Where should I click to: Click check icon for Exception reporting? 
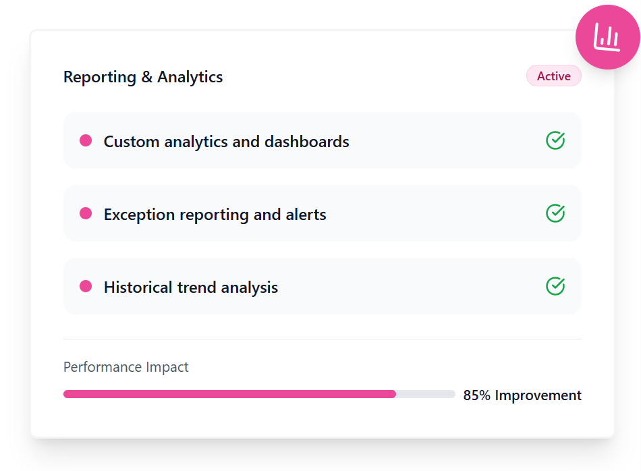coord(555,213)
